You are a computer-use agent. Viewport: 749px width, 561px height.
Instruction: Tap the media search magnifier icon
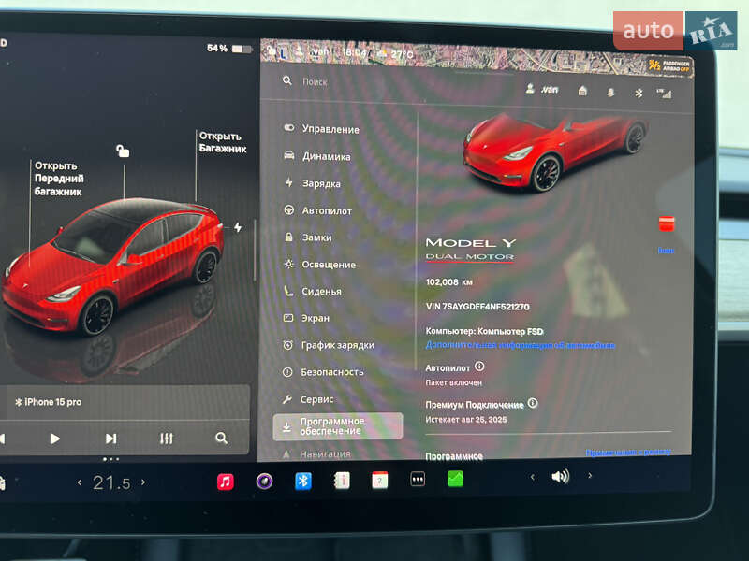221,438
